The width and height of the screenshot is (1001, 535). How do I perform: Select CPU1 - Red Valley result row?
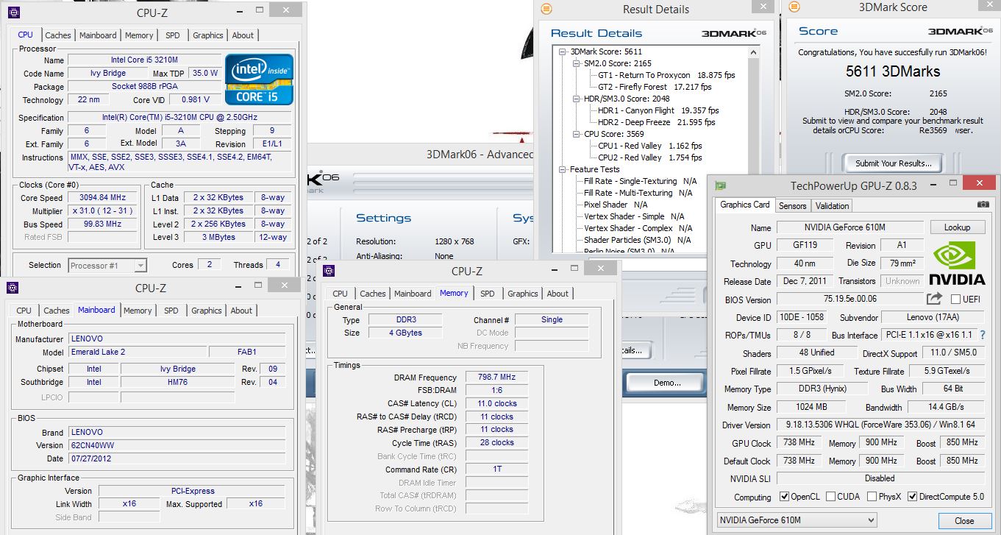pos(650,146)
